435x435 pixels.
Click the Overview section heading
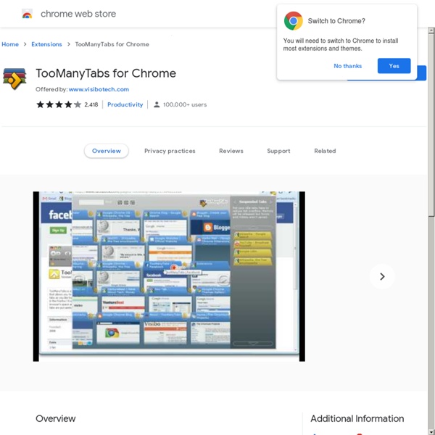click(x=56, y=418)
